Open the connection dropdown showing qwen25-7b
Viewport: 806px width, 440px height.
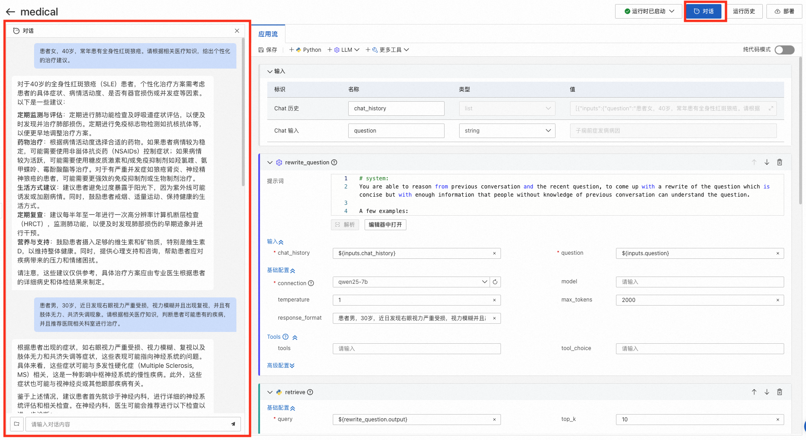[411, 282]
